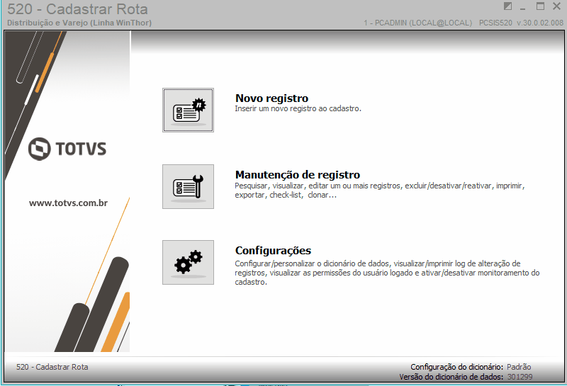Click the 'Configurar/personalizar o dicionário' description text

387,273
